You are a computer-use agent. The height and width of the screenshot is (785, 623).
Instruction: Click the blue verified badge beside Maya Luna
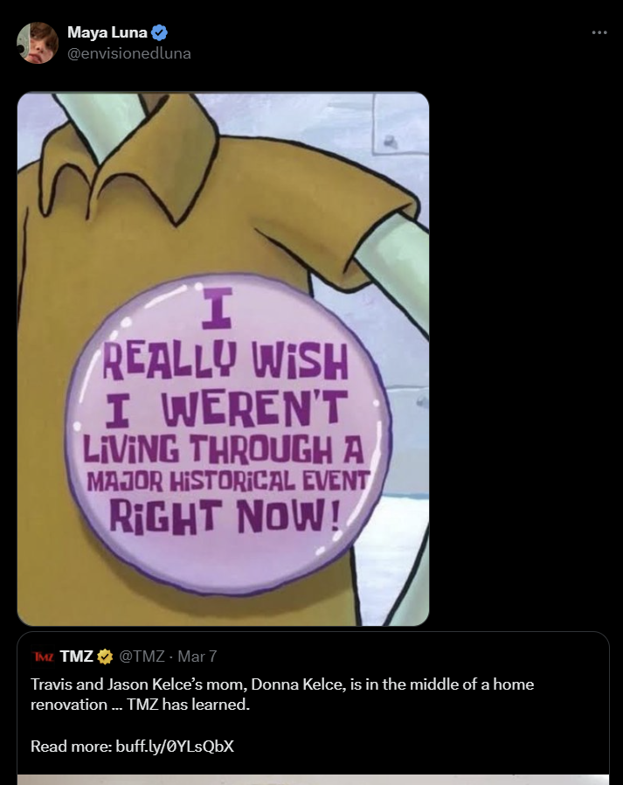159,33
